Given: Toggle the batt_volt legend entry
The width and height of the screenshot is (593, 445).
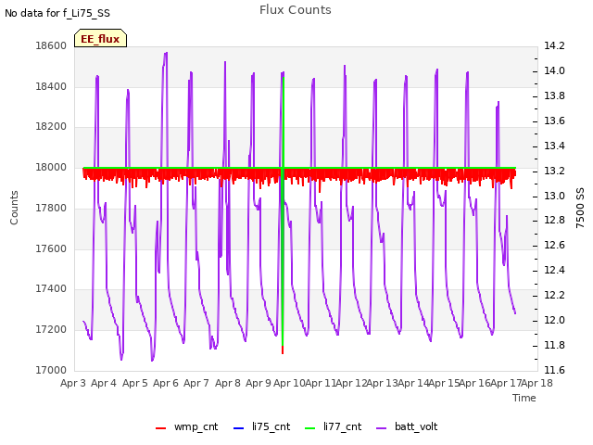Looking at the screenshot, I should pos(407,426).
